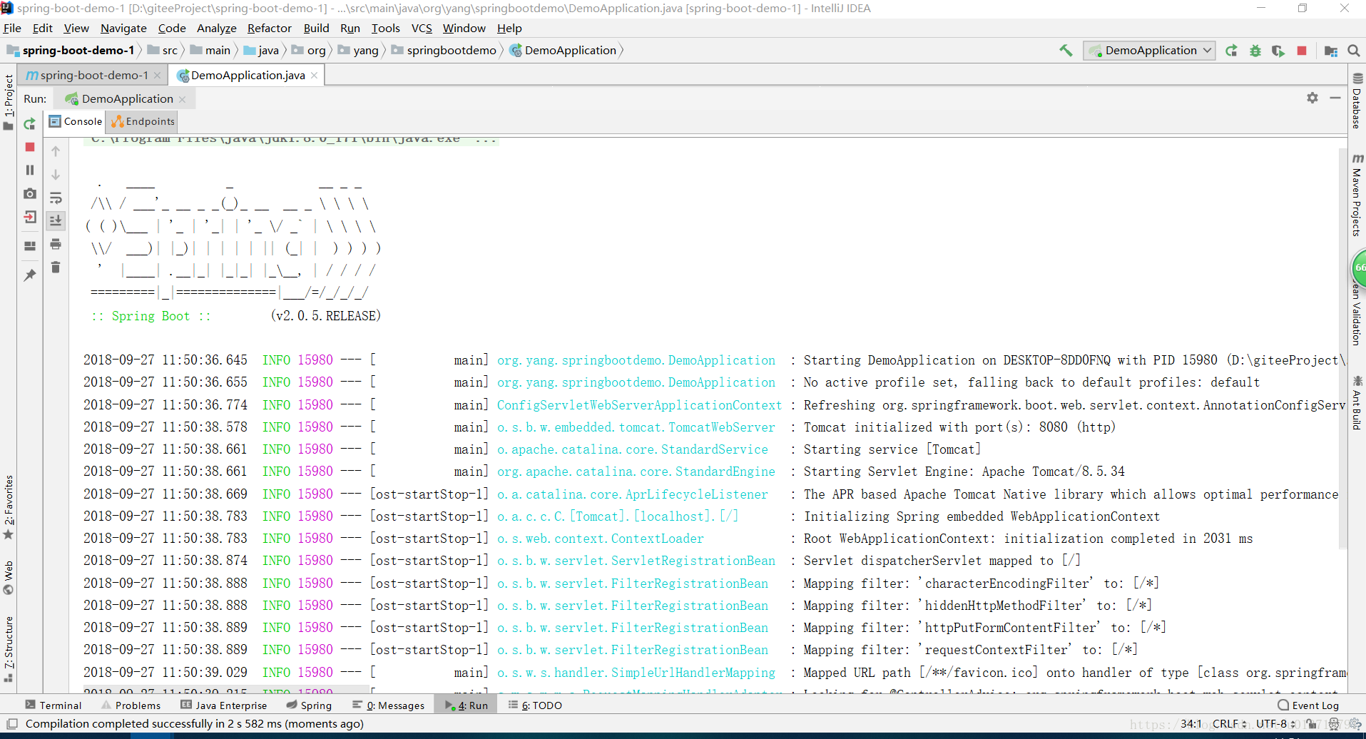Pin the Run tab with pin icon
Screen dimensions: 1366x739
(x=30, y=275)
